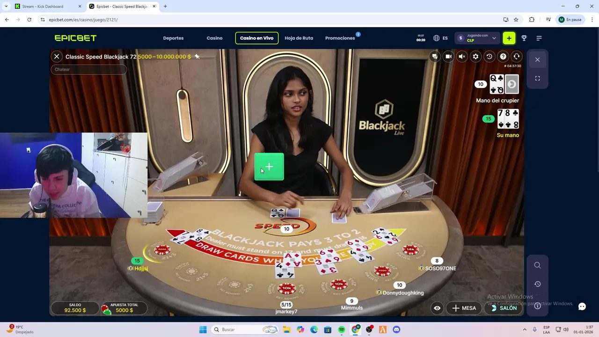The width and height of the screenshot is (599, 337).
Task: Open Discord from taskbar
Action: tap(396, 330)
